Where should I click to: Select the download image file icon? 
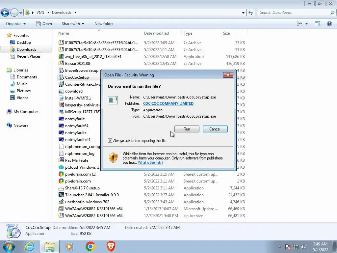tap(61, 91)
